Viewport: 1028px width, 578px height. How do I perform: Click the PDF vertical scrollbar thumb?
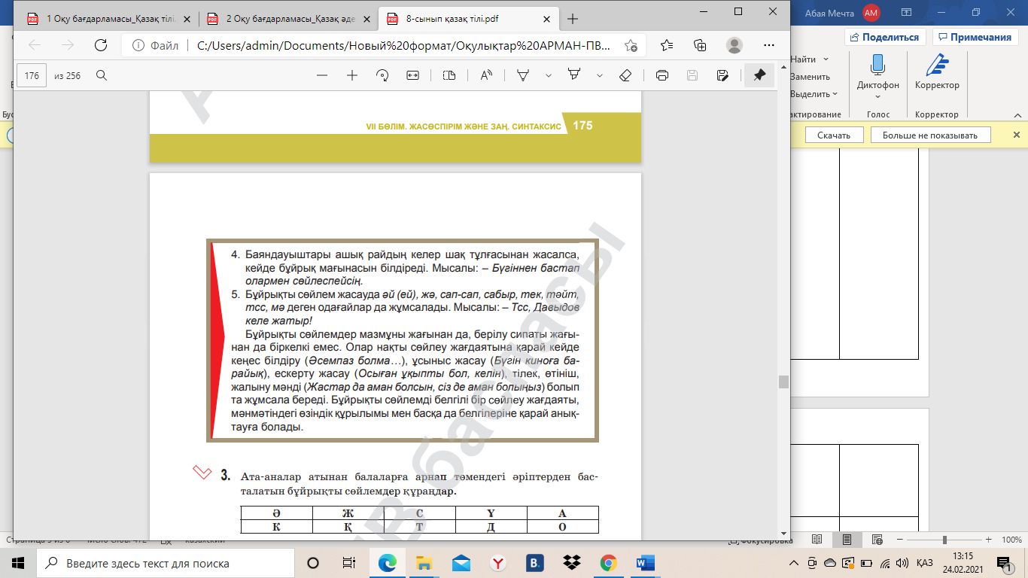click(783, 382)
